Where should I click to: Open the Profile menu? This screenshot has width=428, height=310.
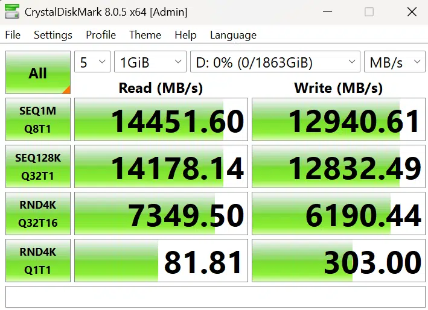point(101,35)
